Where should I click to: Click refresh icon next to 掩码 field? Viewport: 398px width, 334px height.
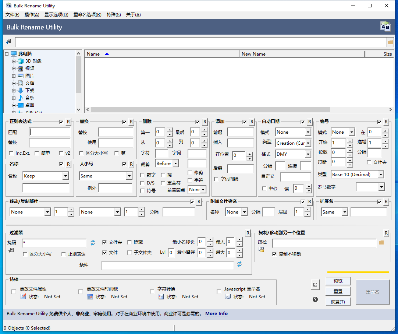pyautogui.click(x=93, y=243)
